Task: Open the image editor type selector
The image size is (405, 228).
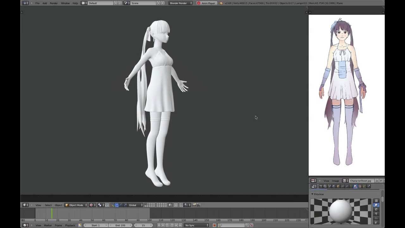Action: pyautogui.click(x=314, y=180)
